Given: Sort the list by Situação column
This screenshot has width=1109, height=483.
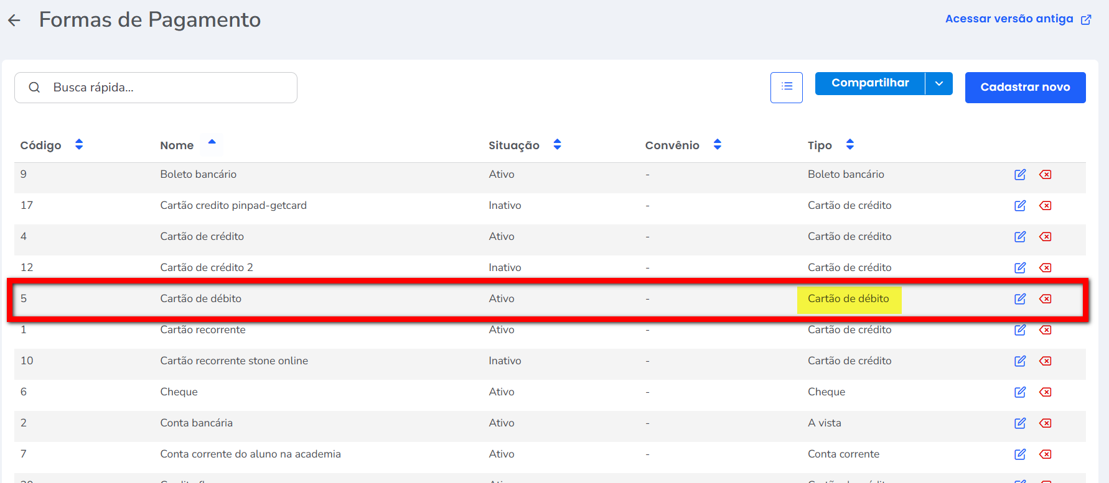Looking at the screenshot, I should point(557,145).
